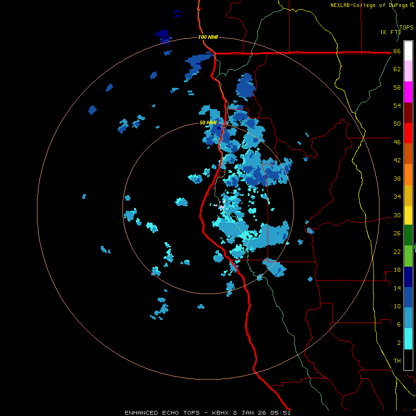Click the magenta legend swatch below 58
The height and width of the screenshot is (416, 416).
408,92
